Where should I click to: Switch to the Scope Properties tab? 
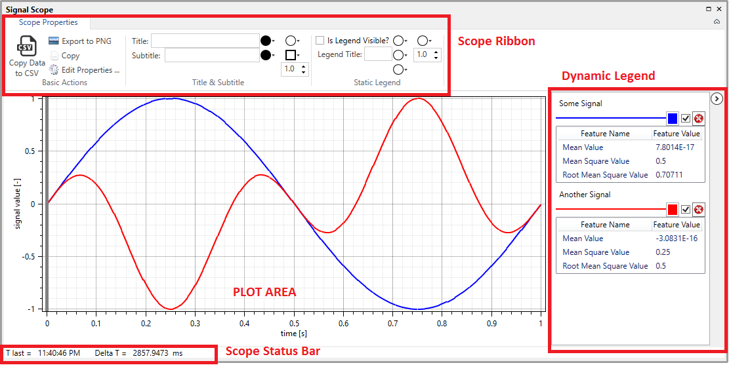(48, 22)
